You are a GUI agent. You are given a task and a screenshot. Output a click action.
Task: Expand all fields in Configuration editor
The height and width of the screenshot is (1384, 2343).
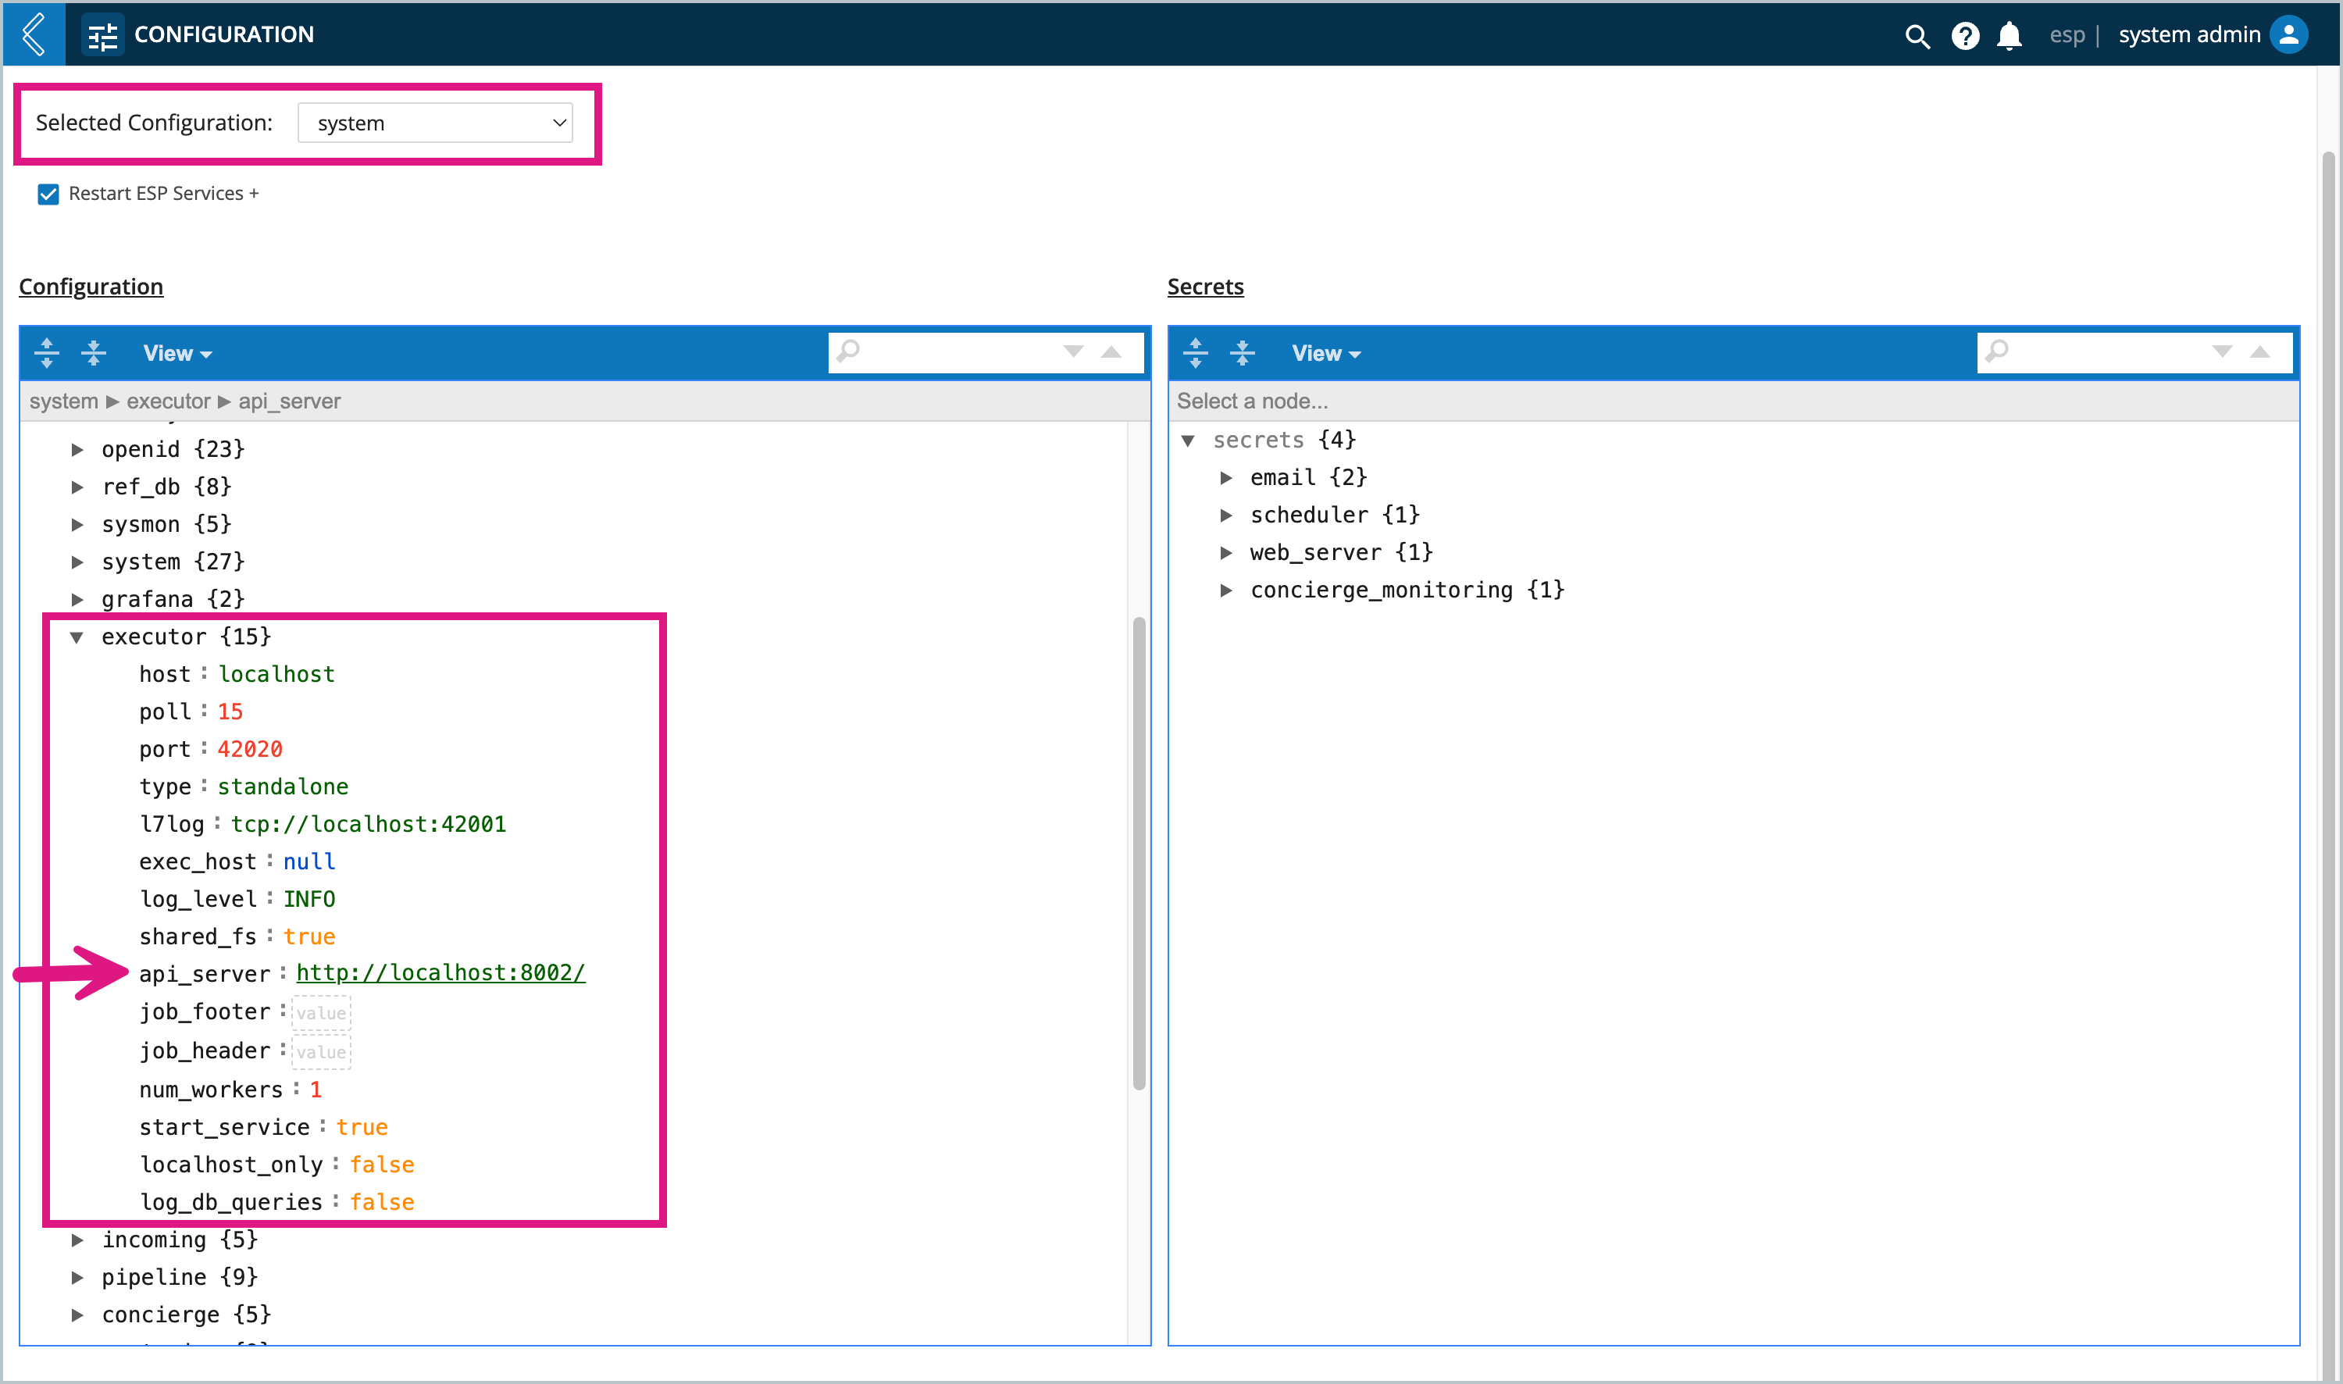pyautogui.click(x=47, y=352)
